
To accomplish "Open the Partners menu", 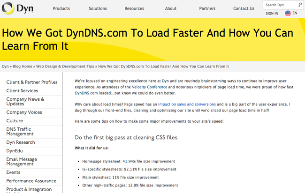I will 207,8.
